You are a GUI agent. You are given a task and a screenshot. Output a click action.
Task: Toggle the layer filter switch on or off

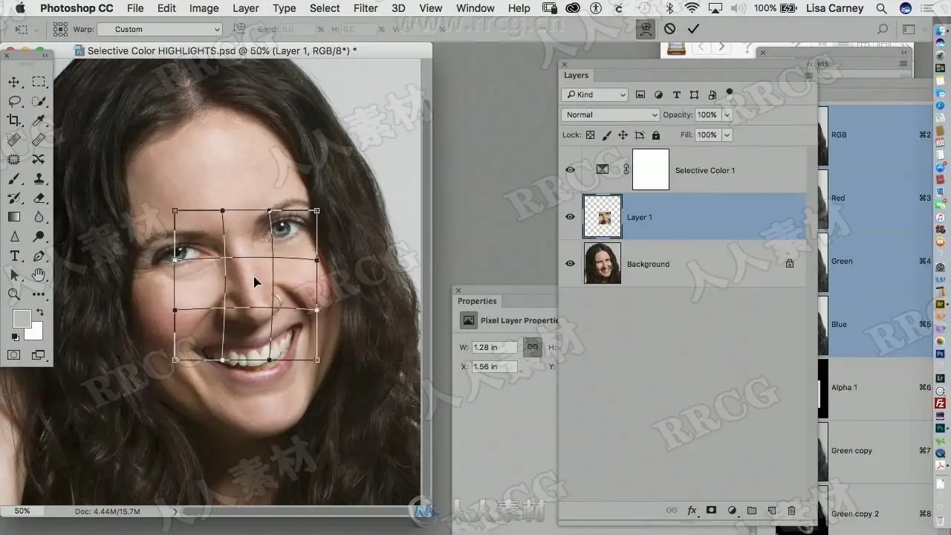[x=730, y=94]
